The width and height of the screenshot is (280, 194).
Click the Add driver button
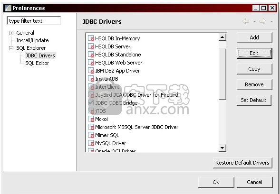254,37
